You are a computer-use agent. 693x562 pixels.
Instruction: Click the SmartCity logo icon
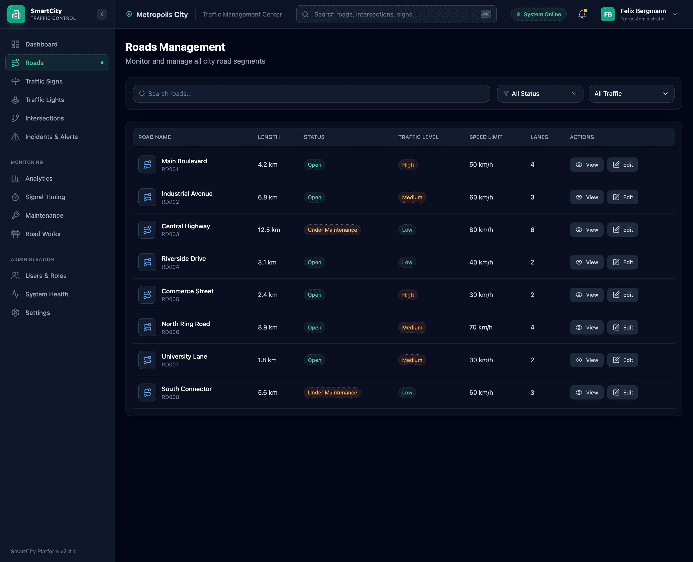[x=16, y=14]
